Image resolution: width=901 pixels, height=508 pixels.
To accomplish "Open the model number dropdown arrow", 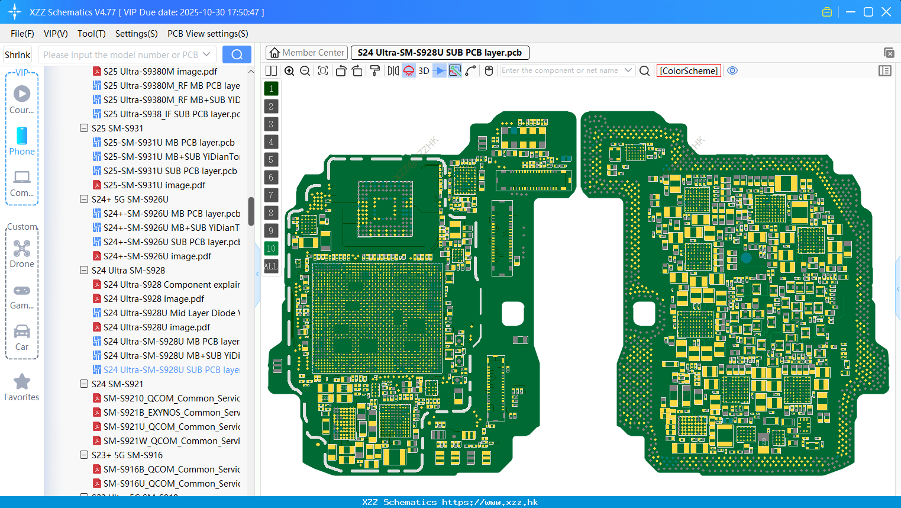I will click(x=206, y=54).
